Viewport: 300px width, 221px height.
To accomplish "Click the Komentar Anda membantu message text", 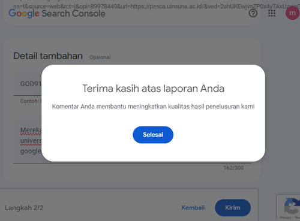I will 153,107.
